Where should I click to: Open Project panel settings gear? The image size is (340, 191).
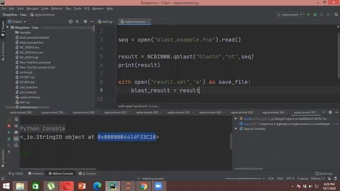point(85,21)
